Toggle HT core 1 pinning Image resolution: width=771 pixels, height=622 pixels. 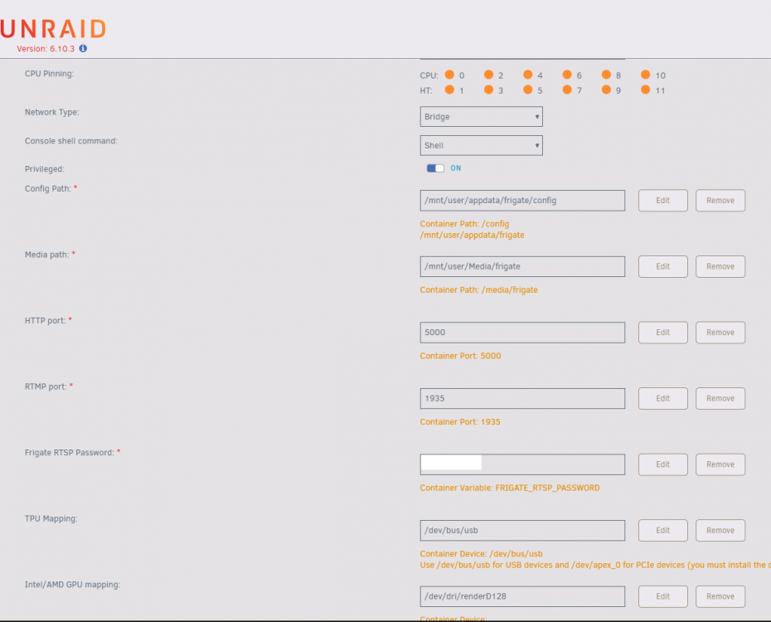(449, 90)
